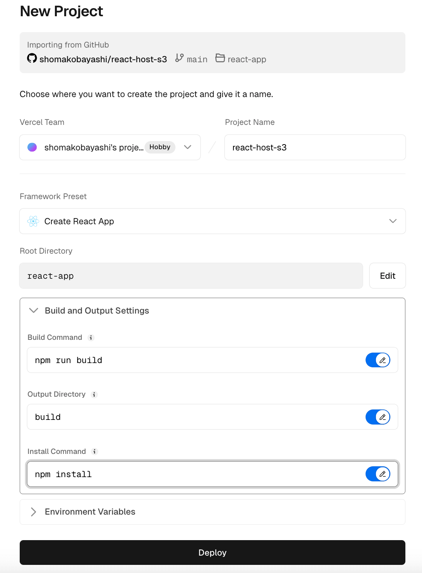Click the Project Name input field
422x573 pixels.
coord(315,147)
